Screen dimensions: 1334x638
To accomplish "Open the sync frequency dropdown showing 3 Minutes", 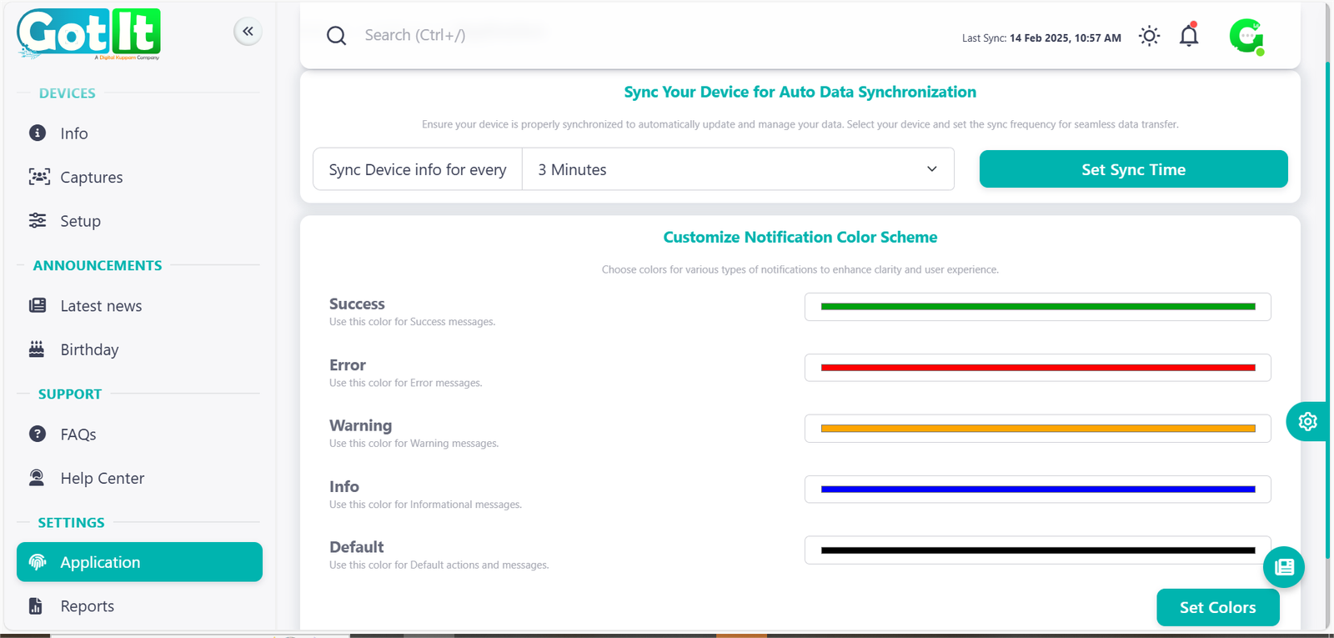I will click(x=738, y=169).
